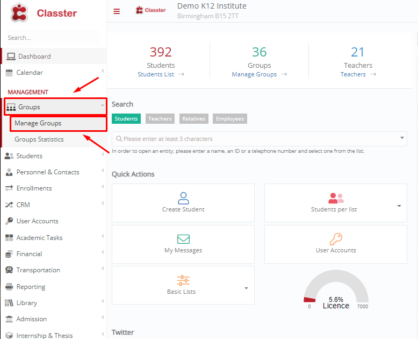Open the entity search dropdown arrow

pyautogui.click(x=402, y=138)
